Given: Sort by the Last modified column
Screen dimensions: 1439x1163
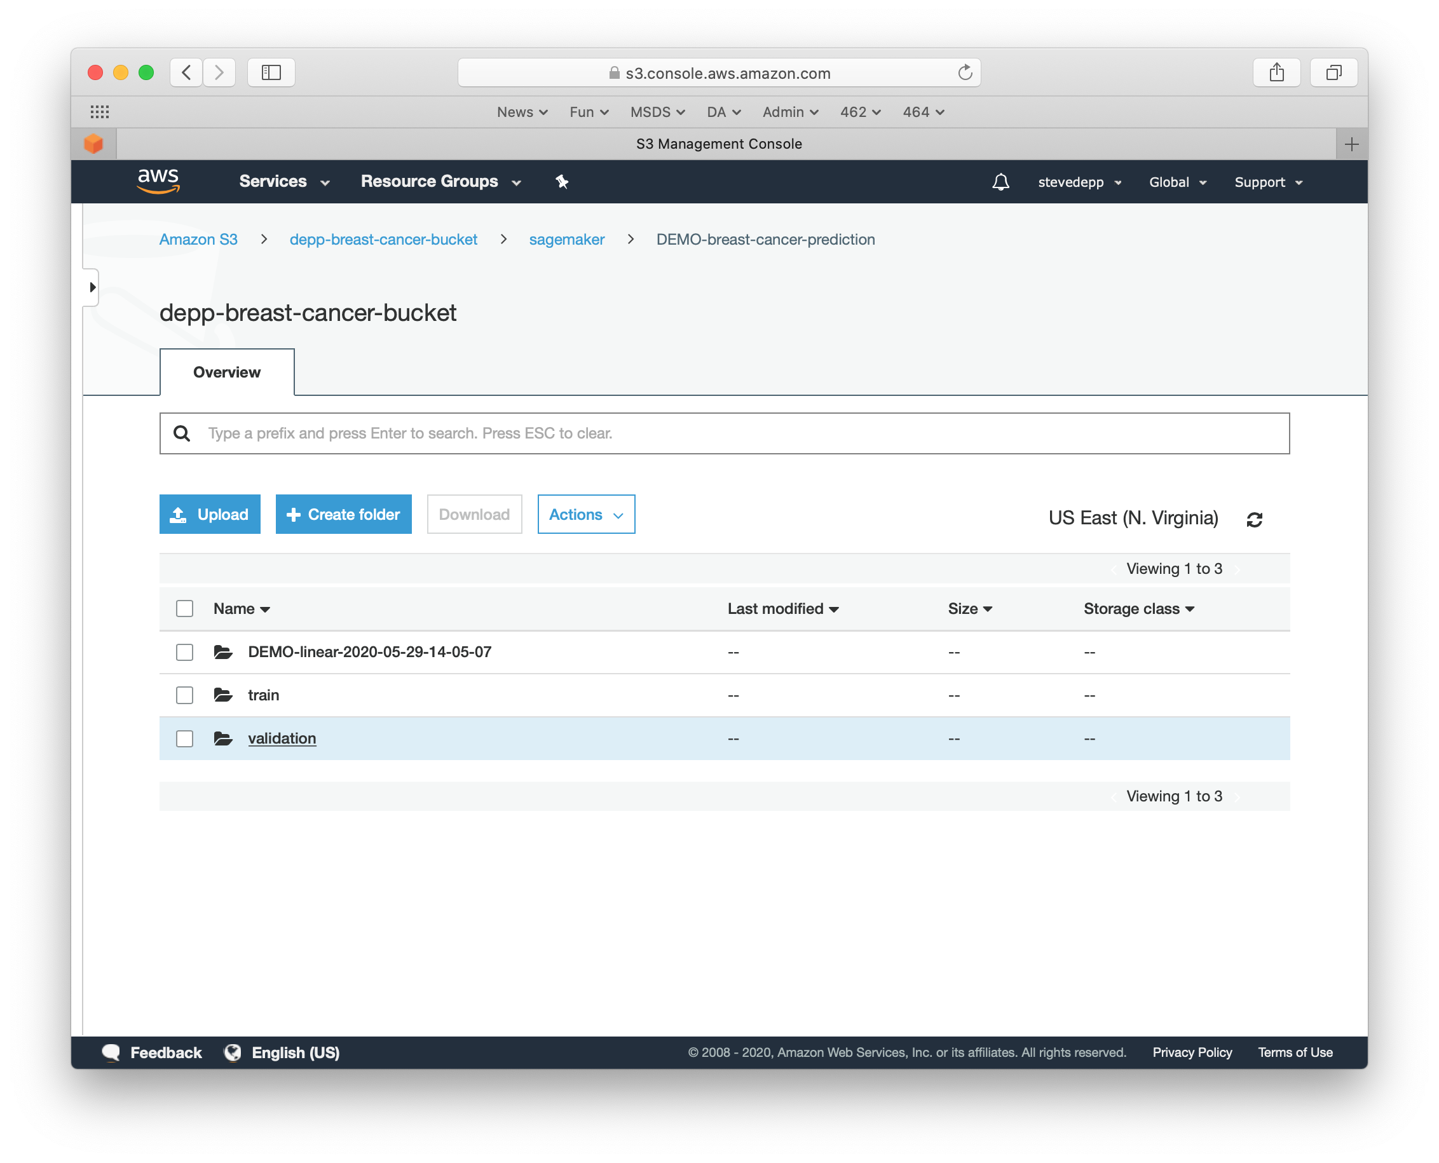Looking at the screenshot, I should coord(783,608).
